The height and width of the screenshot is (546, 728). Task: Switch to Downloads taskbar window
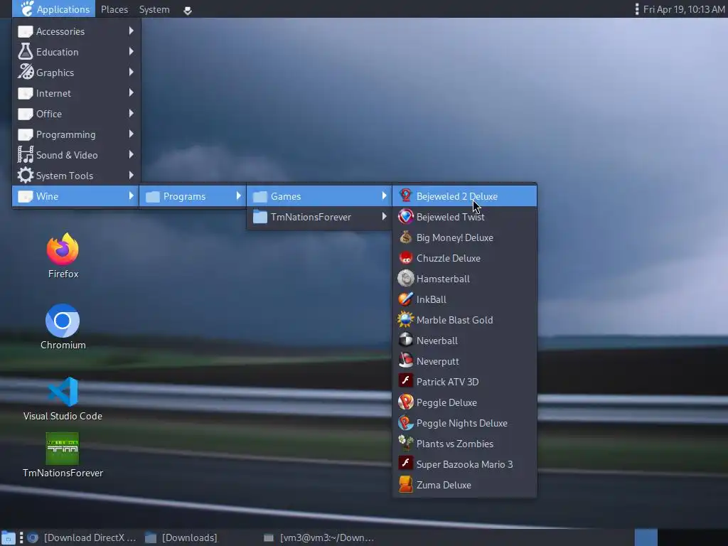click(x=182, y=537)
